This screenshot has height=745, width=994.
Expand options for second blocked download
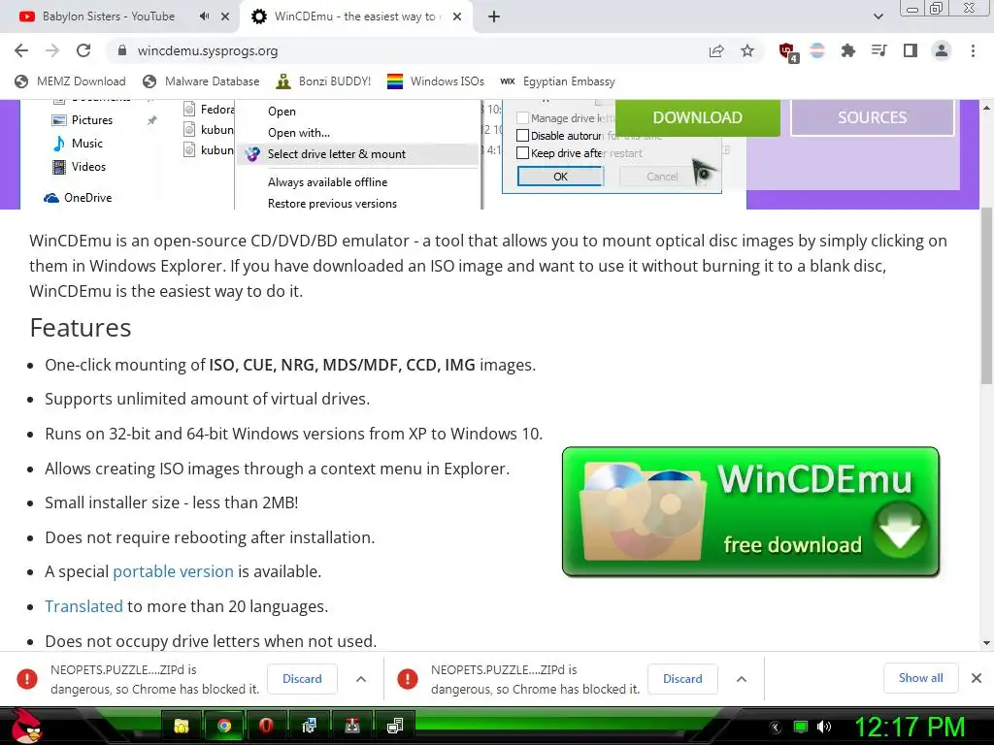(741, 679)
